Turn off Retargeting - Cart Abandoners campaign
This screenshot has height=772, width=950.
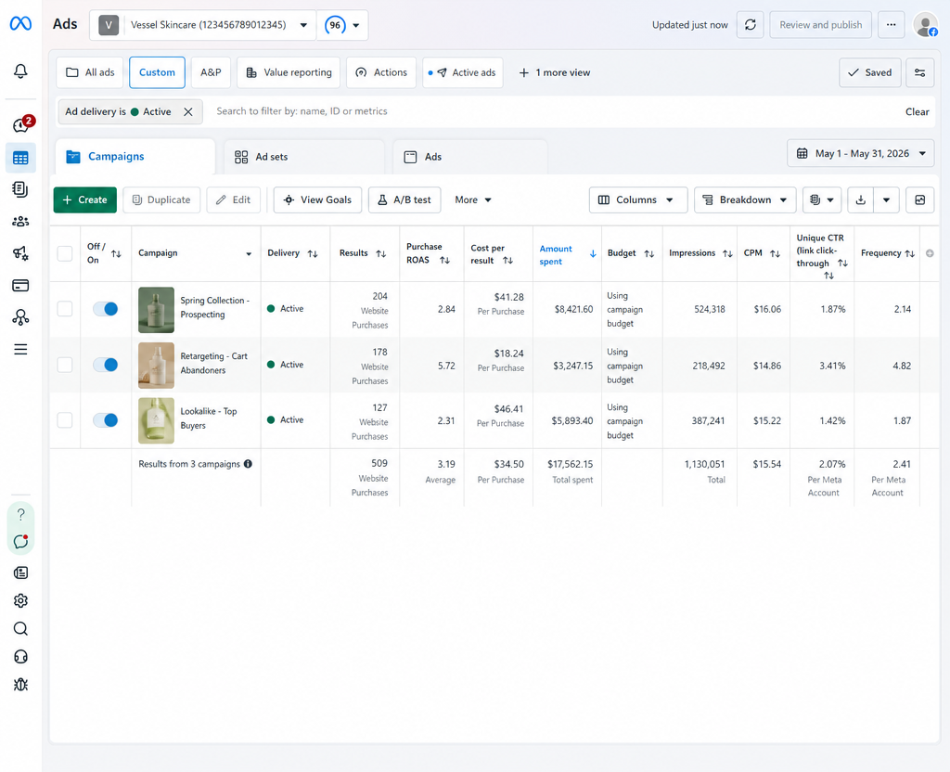(x=106, y=365)
